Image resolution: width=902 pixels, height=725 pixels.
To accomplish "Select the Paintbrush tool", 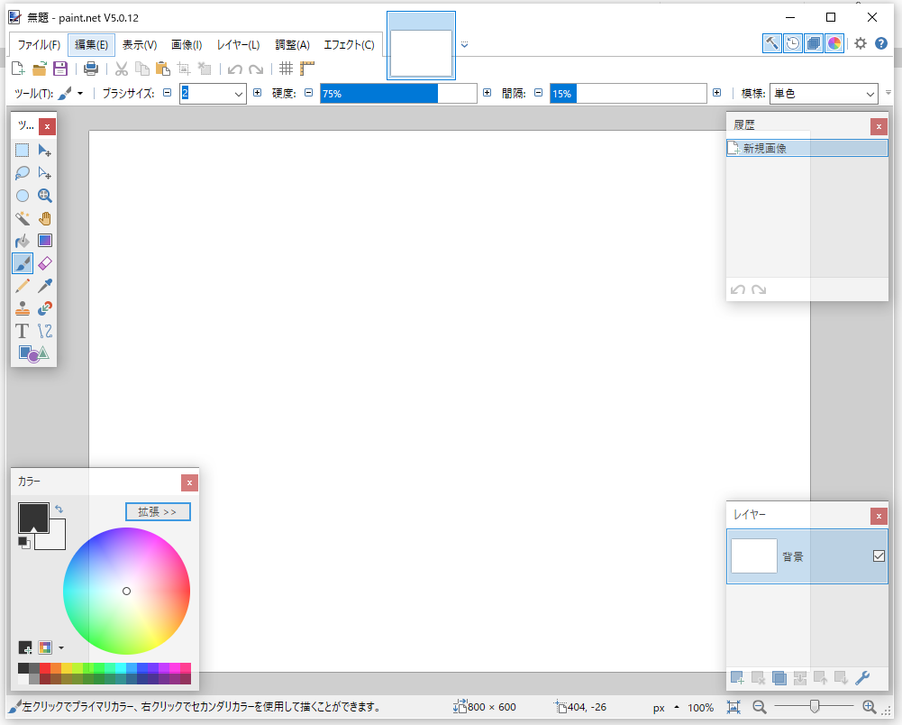I will click(x=22, y=263).
